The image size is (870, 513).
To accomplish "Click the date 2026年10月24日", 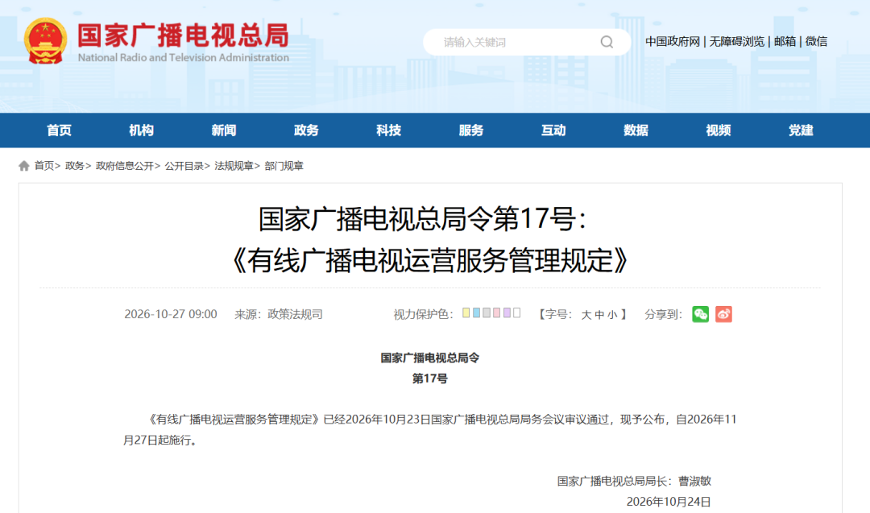I will point(669,502).
